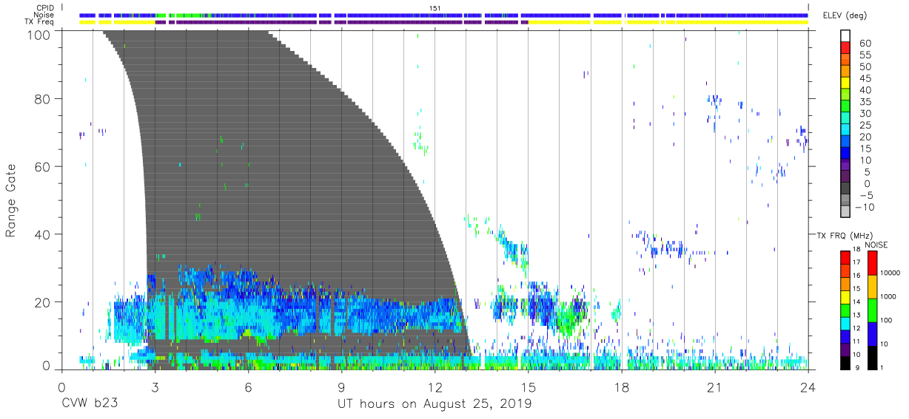Click the elevation legend value 35
This screenshot has width=909, height=419.
pos(865,101)
